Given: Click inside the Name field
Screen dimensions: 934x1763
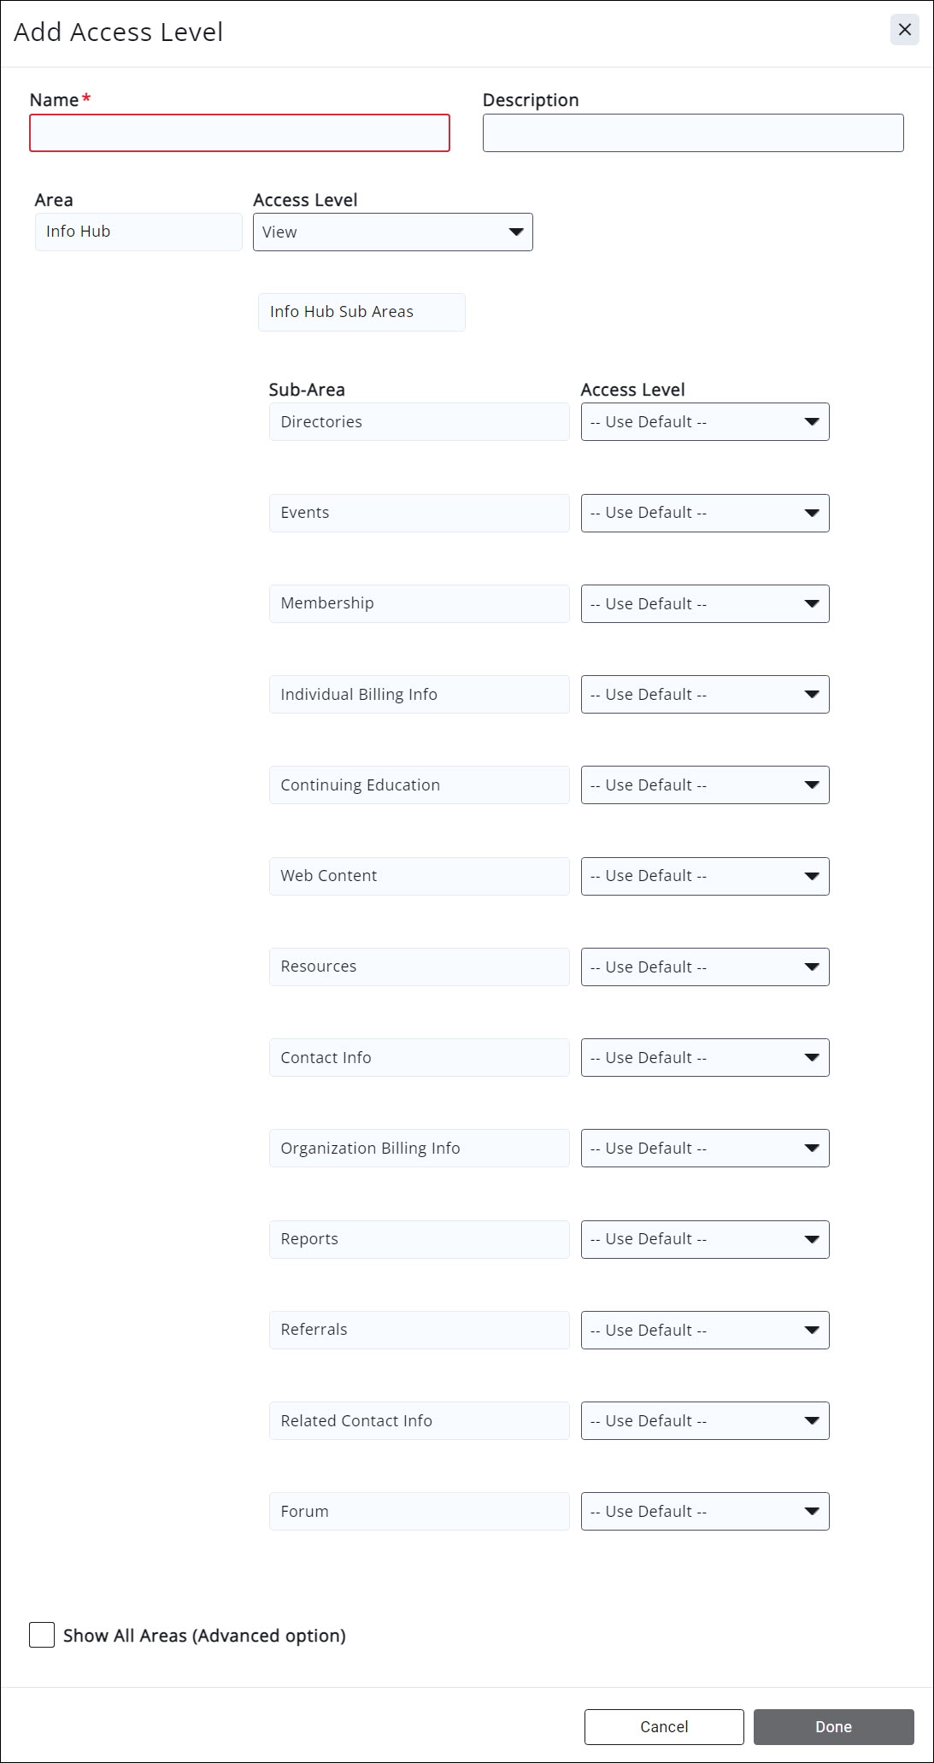Looking at the screenshot, I should [x=239, y=132].
